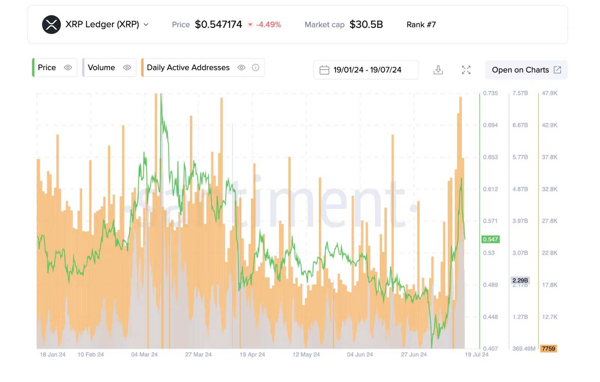Click the 7.57B volume axis label
Image resolution: width=600 pixels, height=382 pixels.
coord(520,93)
